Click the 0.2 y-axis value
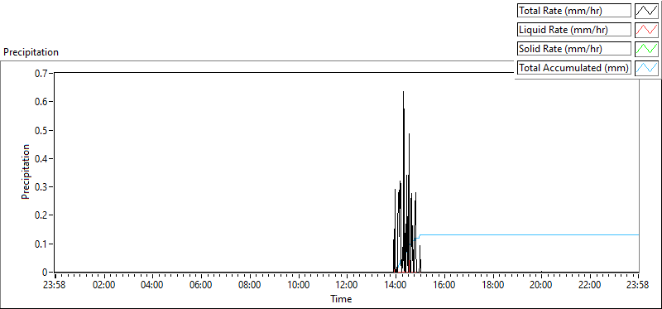662x309 pixels. pos(41,215)
